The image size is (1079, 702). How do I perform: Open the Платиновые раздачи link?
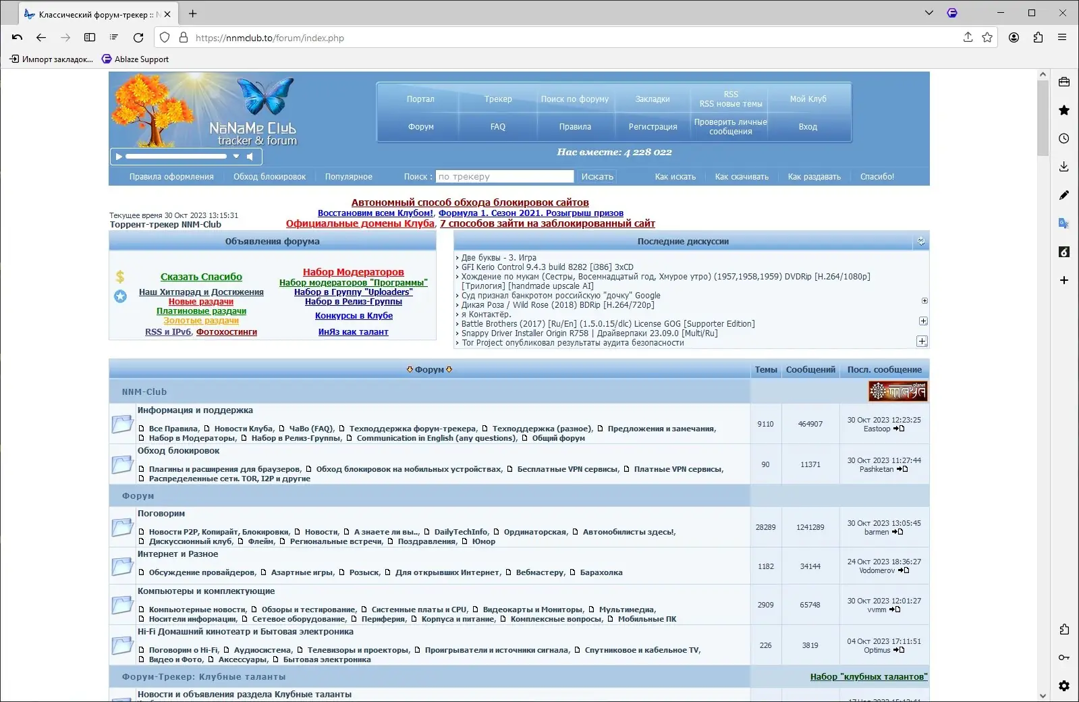(x=201, y=311)
